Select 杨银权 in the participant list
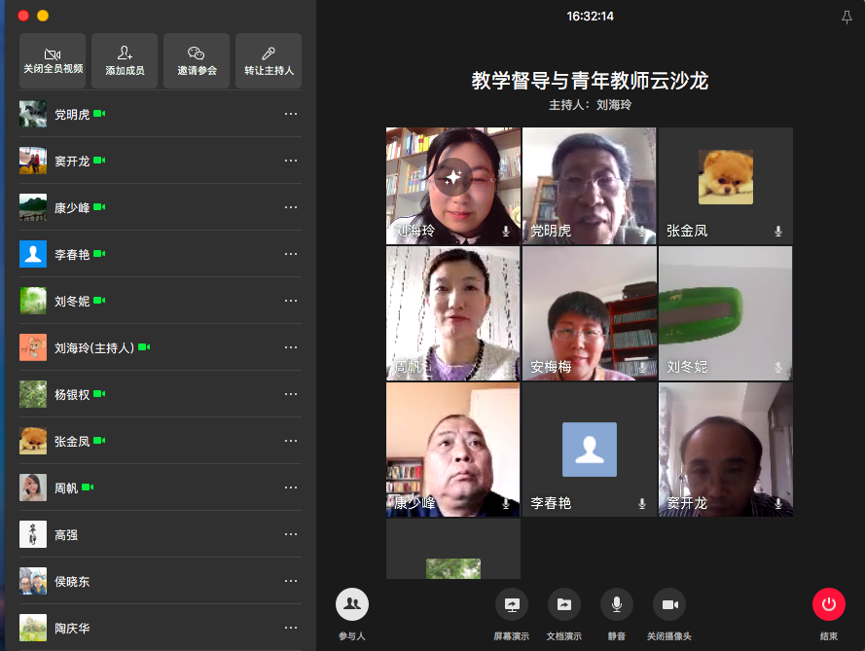Viewport: 865px width, 651px height. 72,394
